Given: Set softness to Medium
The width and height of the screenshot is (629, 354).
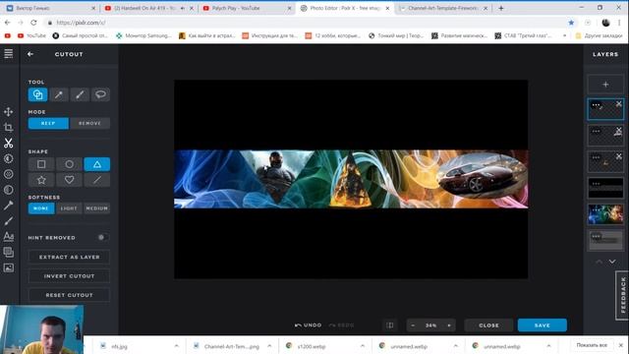Looking at the screenshot, I should (x=97, y=208).
